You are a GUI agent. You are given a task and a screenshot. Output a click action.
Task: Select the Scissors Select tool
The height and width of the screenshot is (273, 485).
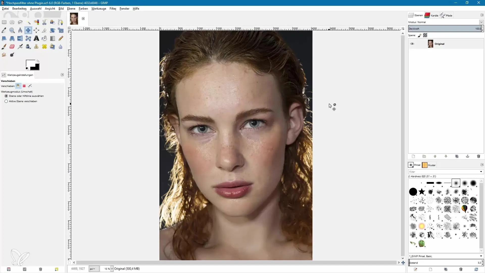44,22
